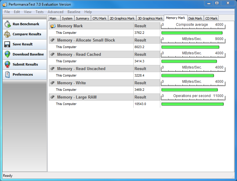
Task: Click the Memory - Write result bar
Action: tap(190, 90)
